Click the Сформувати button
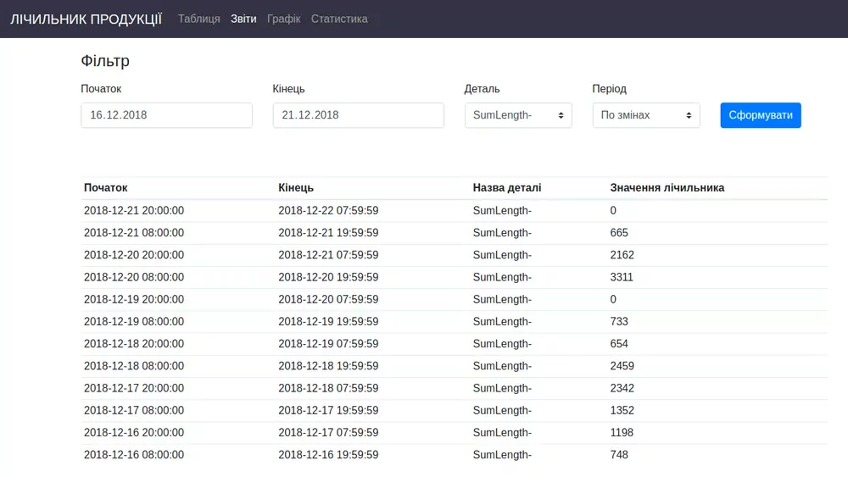Viewport: 848px width, 477px height. coord(761,115)
